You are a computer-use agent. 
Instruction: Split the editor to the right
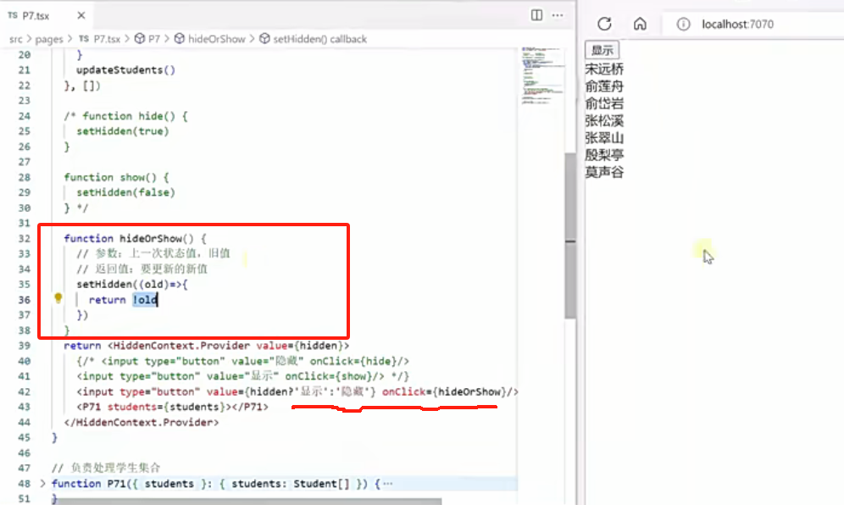click(x=536, y=15)
